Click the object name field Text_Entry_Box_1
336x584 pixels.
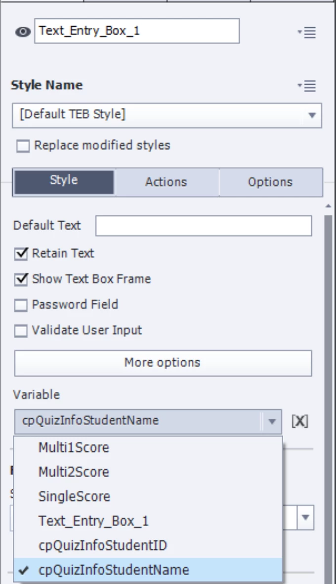coord(137,31)
